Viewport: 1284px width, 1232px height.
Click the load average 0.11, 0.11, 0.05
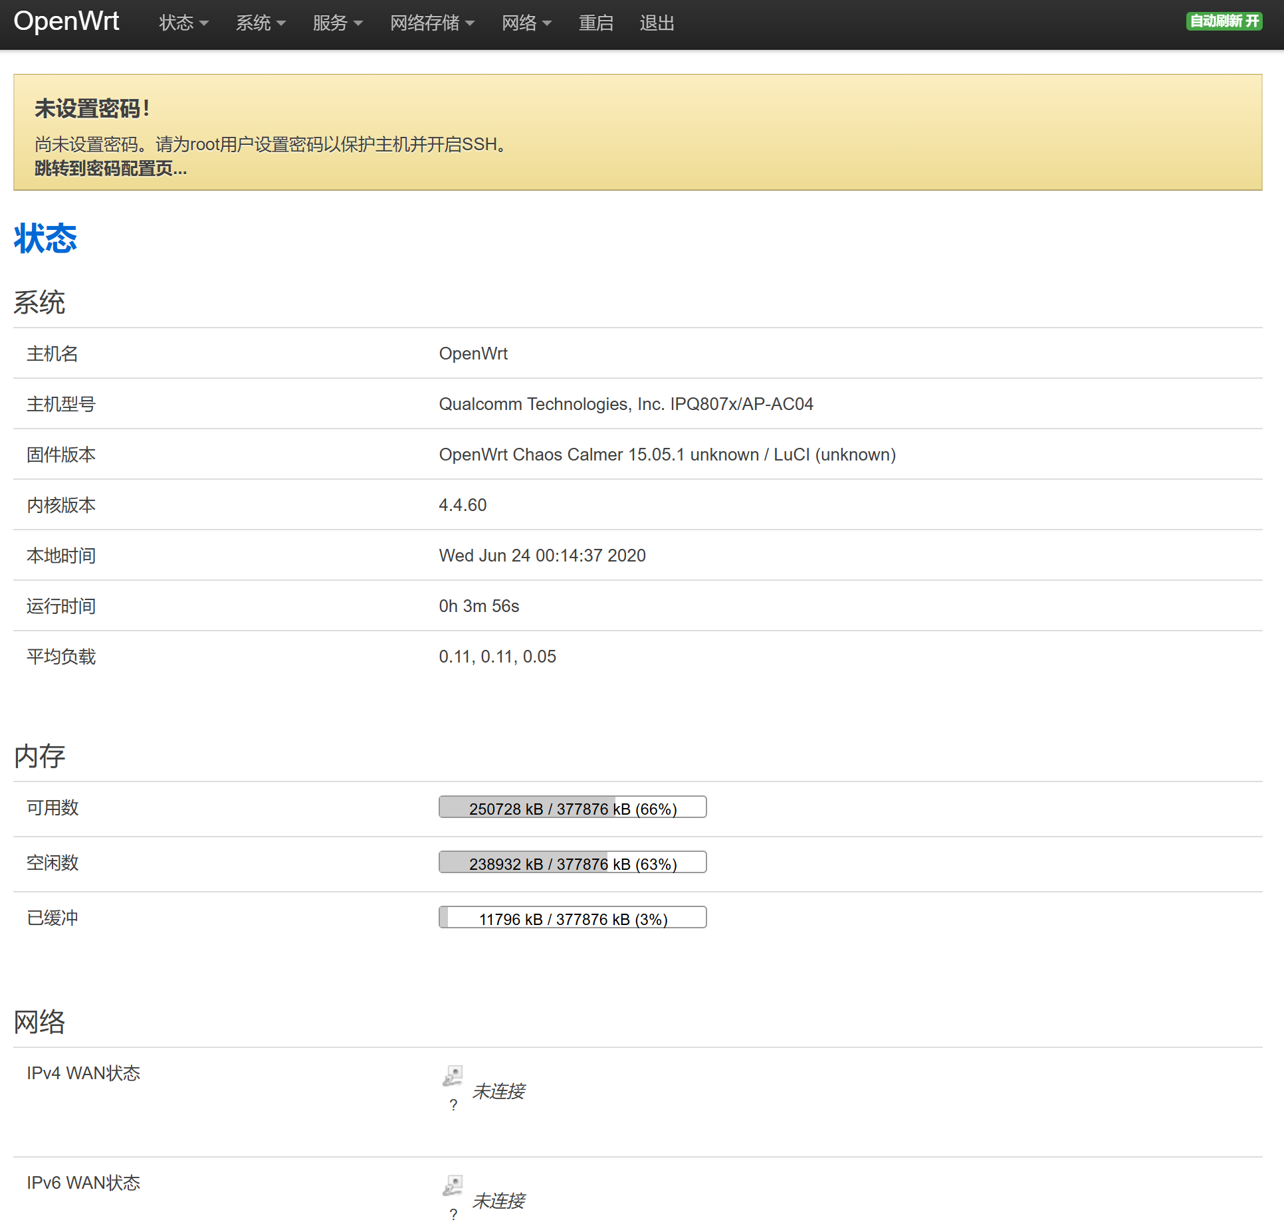tap(498, 657)
